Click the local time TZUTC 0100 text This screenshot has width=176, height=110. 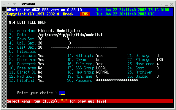click(133, 10)
